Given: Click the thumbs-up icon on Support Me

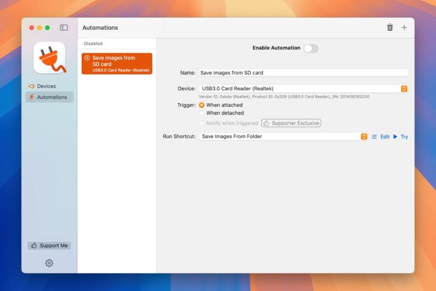Looking at the screenshot, I should [34, 246].
